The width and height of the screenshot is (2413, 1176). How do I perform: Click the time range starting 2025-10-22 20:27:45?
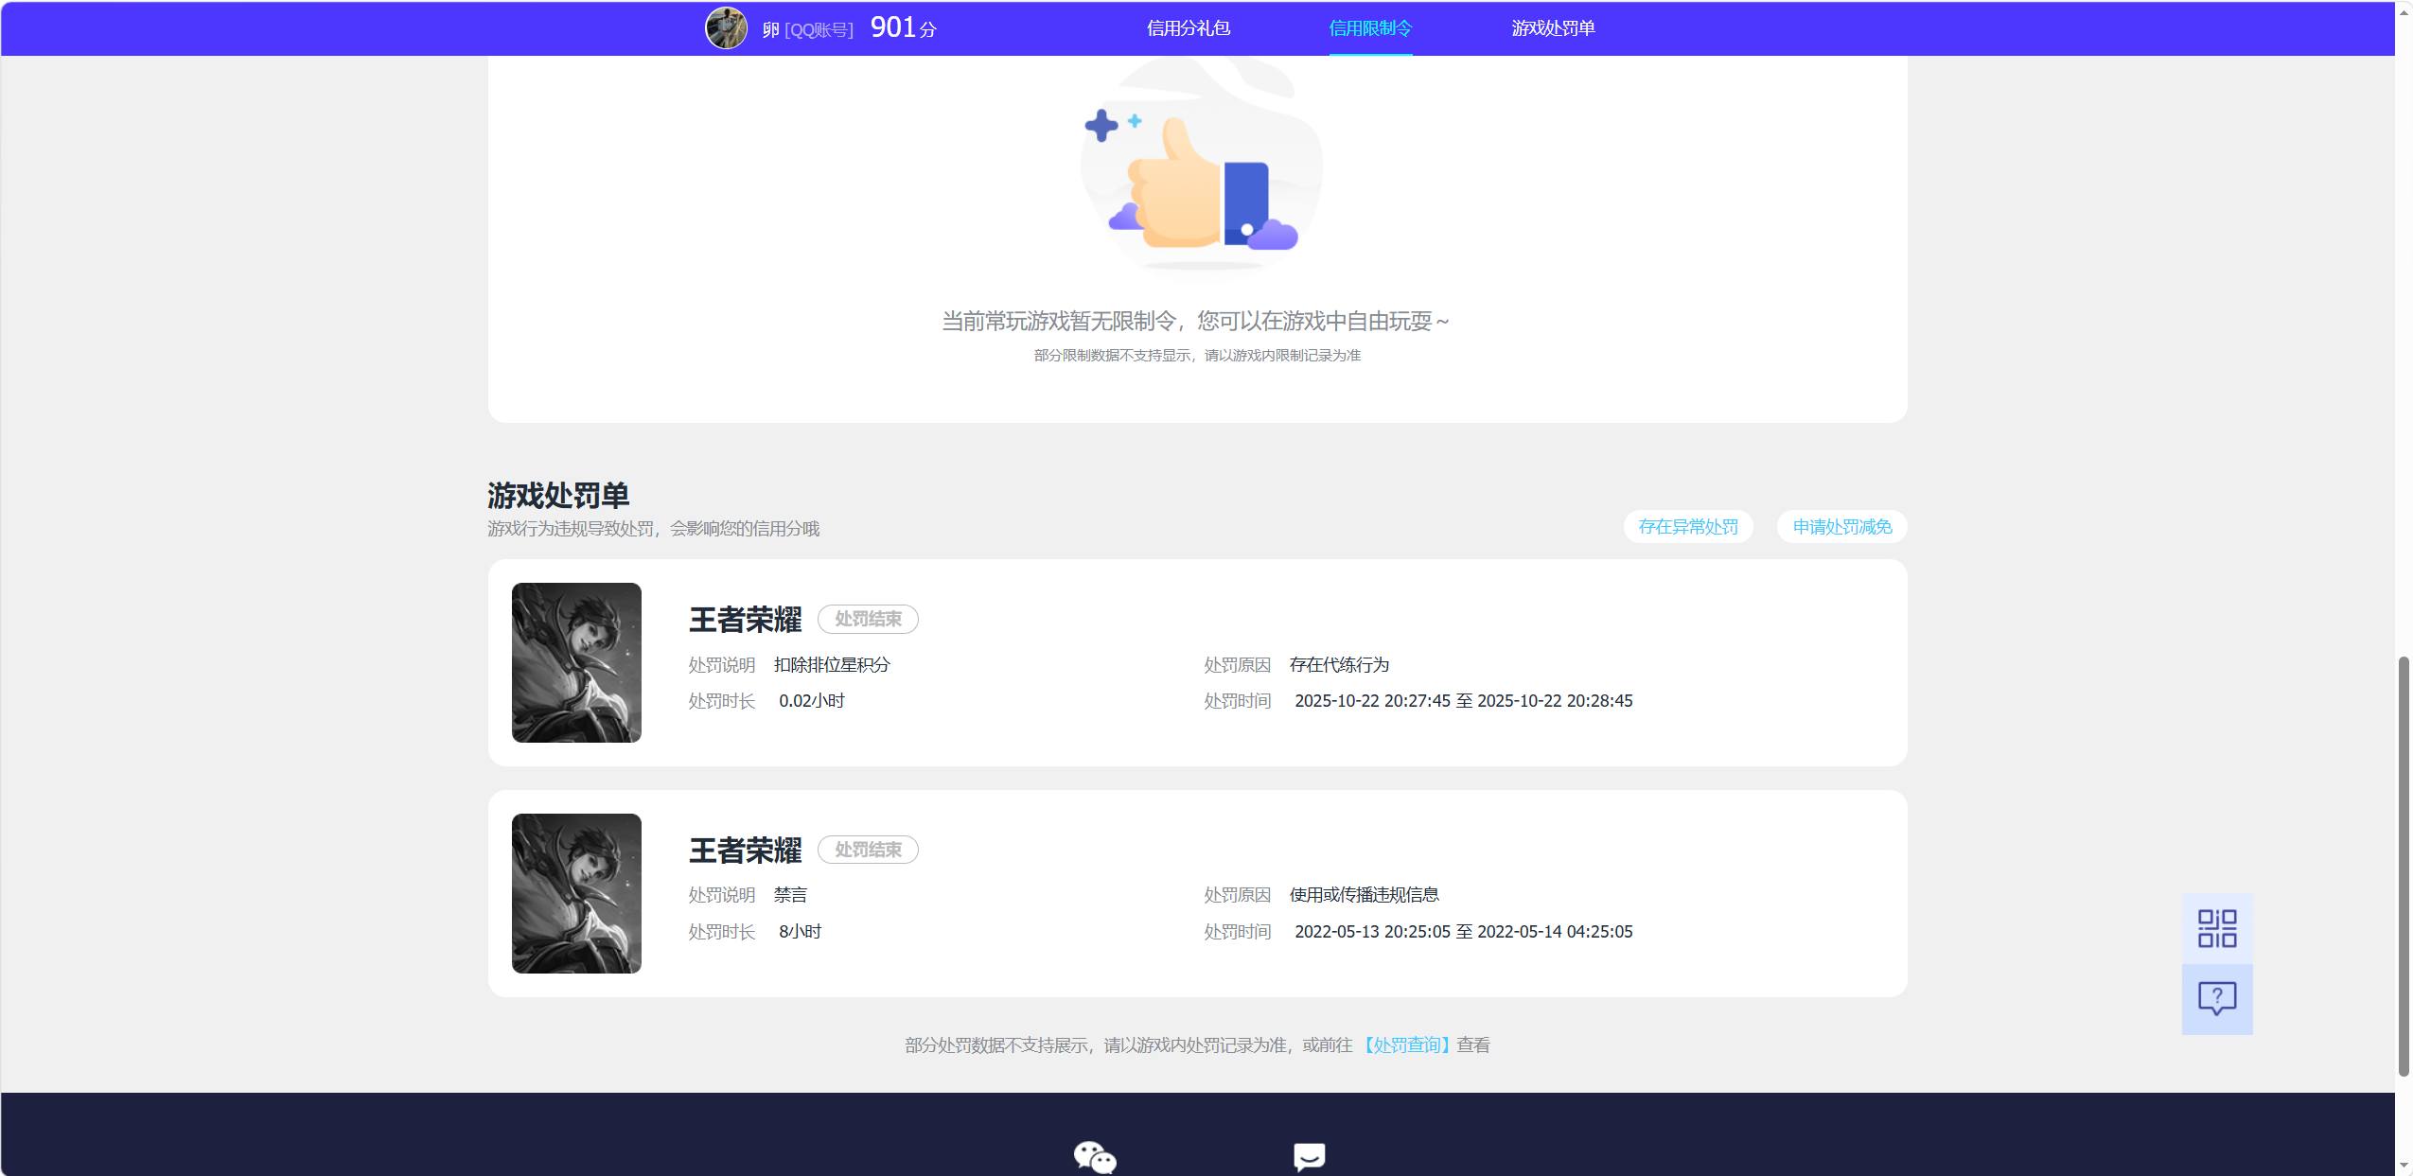point(1463,701)
